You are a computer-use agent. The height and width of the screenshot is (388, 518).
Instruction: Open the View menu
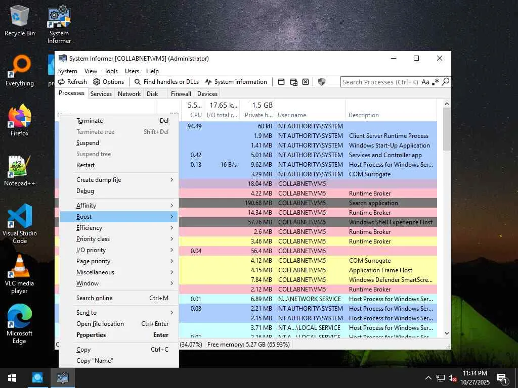tap(91, 71)
